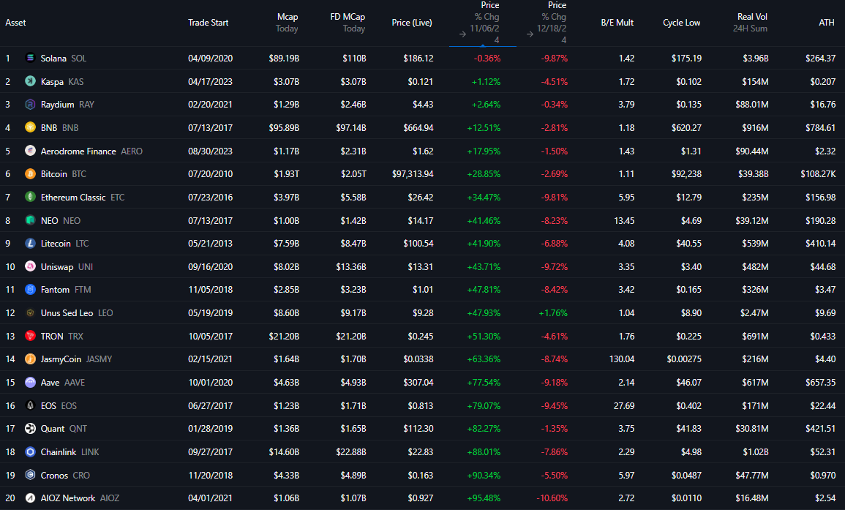Click the Solana coin logo icon
Screen dimensions: 845x510
tap(30, 58)
